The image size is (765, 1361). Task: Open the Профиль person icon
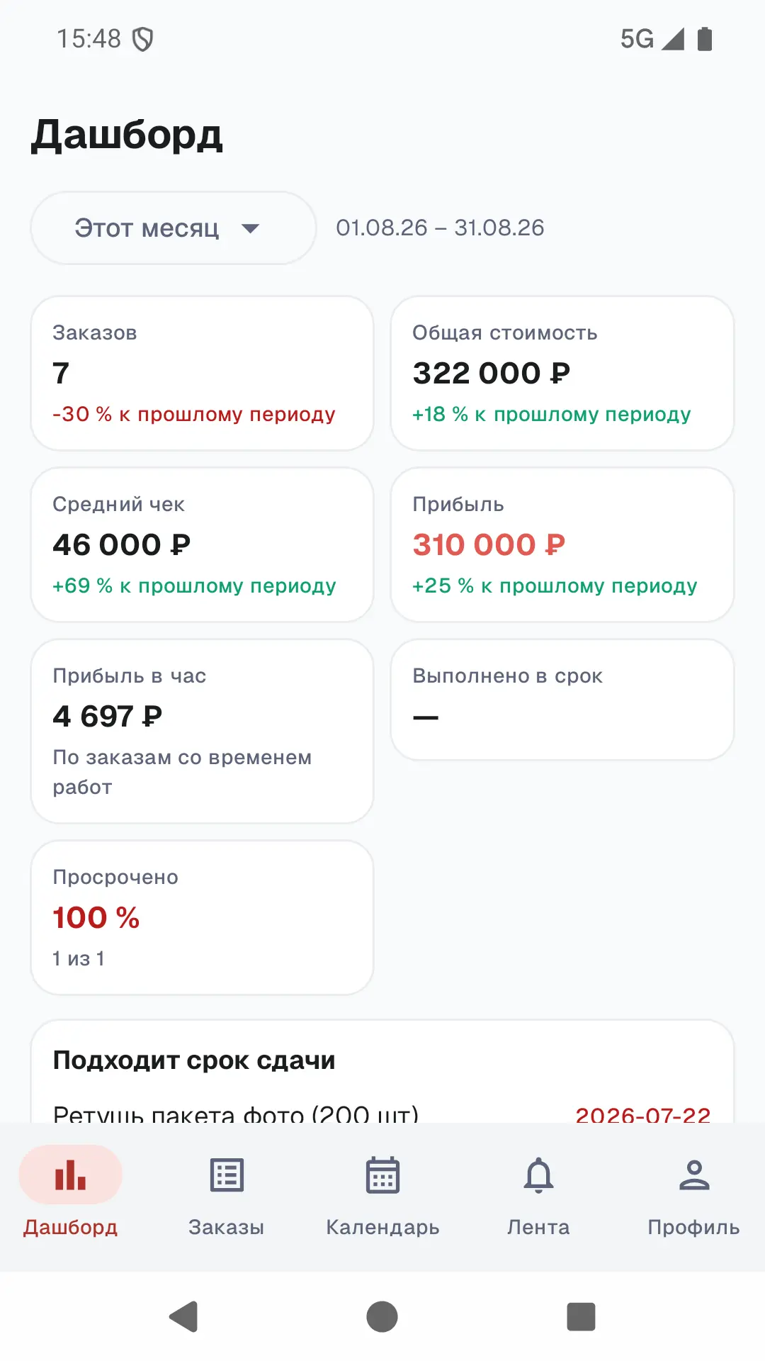pos(694,1175)
